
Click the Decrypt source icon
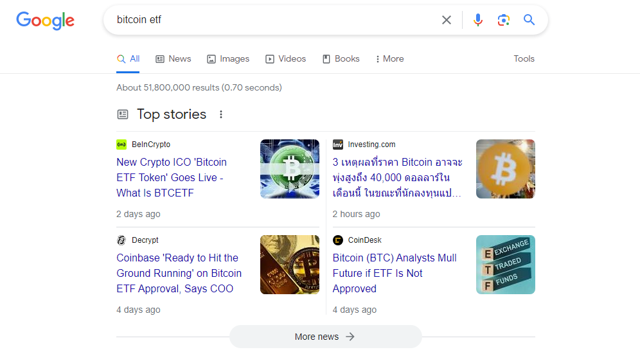pos(121,240)
